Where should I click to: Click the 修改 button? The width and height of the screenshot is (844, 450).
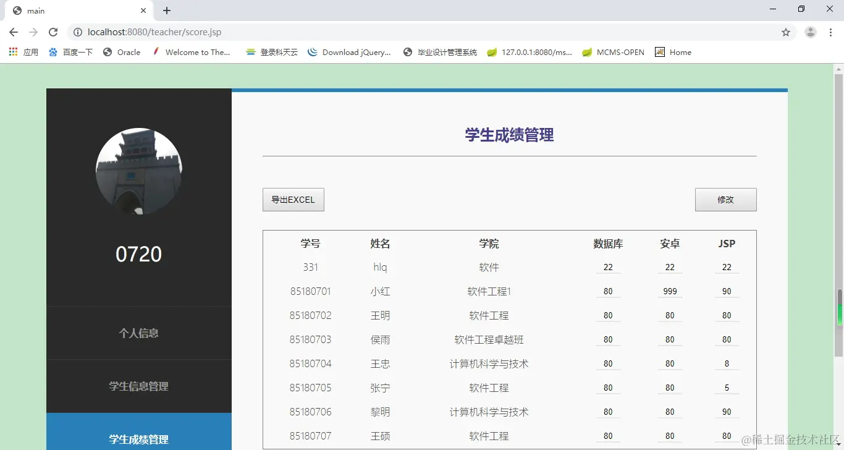click(725, 199)
